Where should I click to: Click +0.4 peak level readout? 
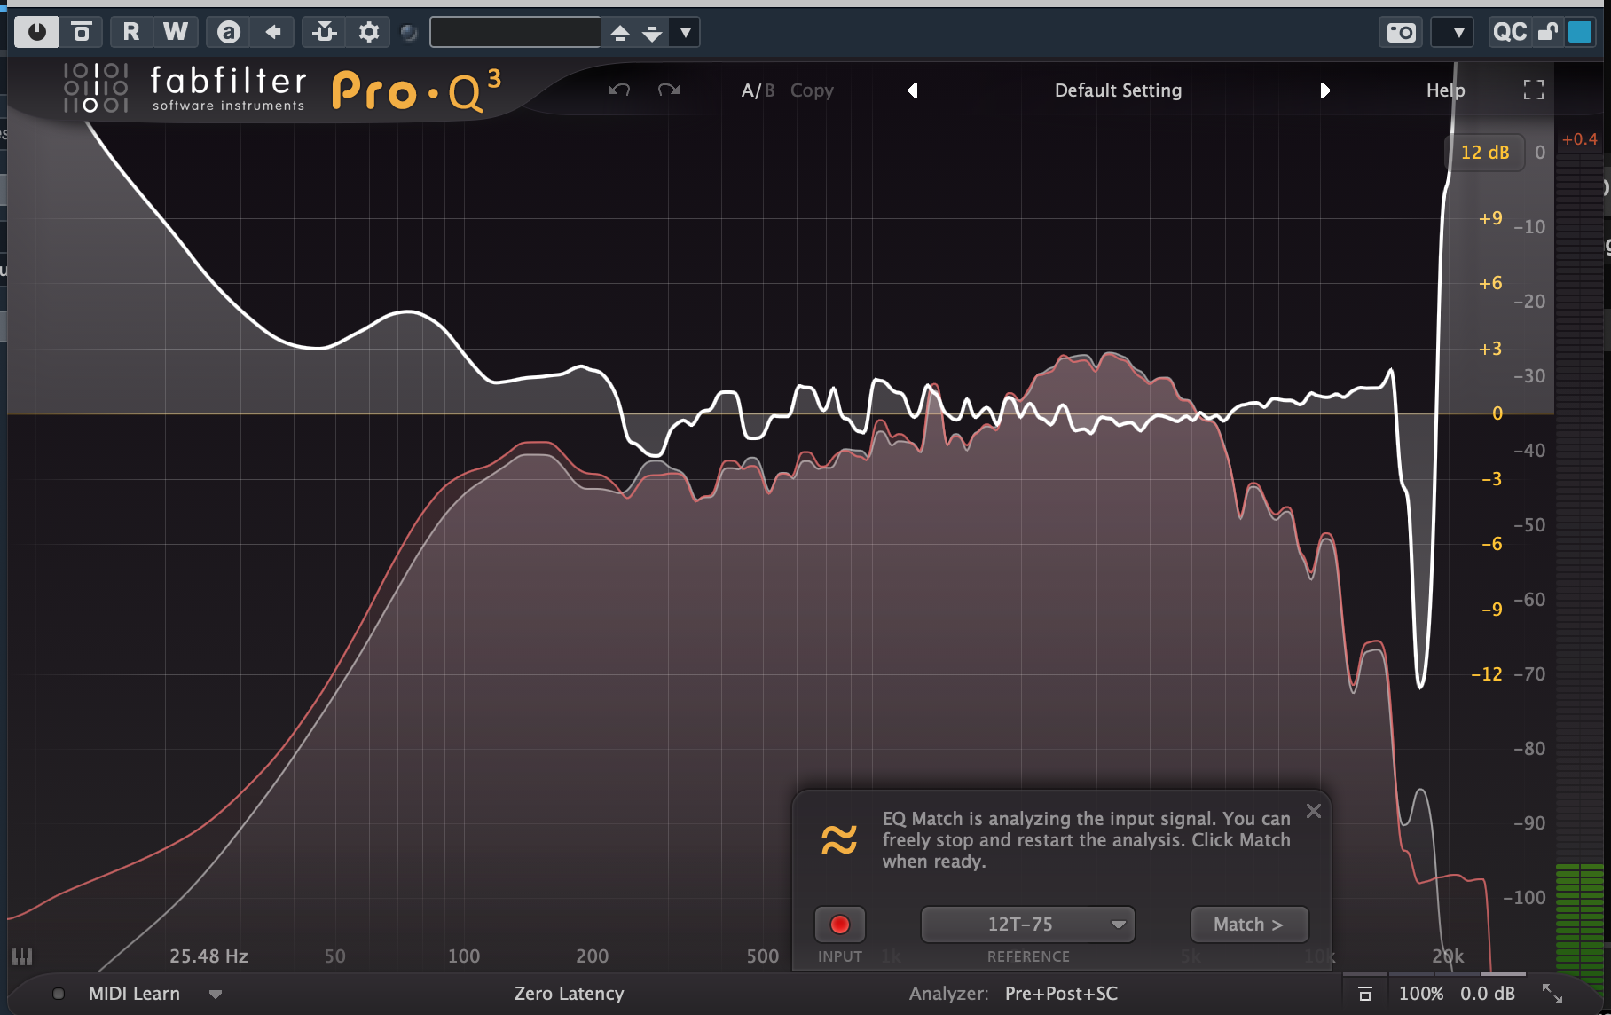coord(1579,139)
